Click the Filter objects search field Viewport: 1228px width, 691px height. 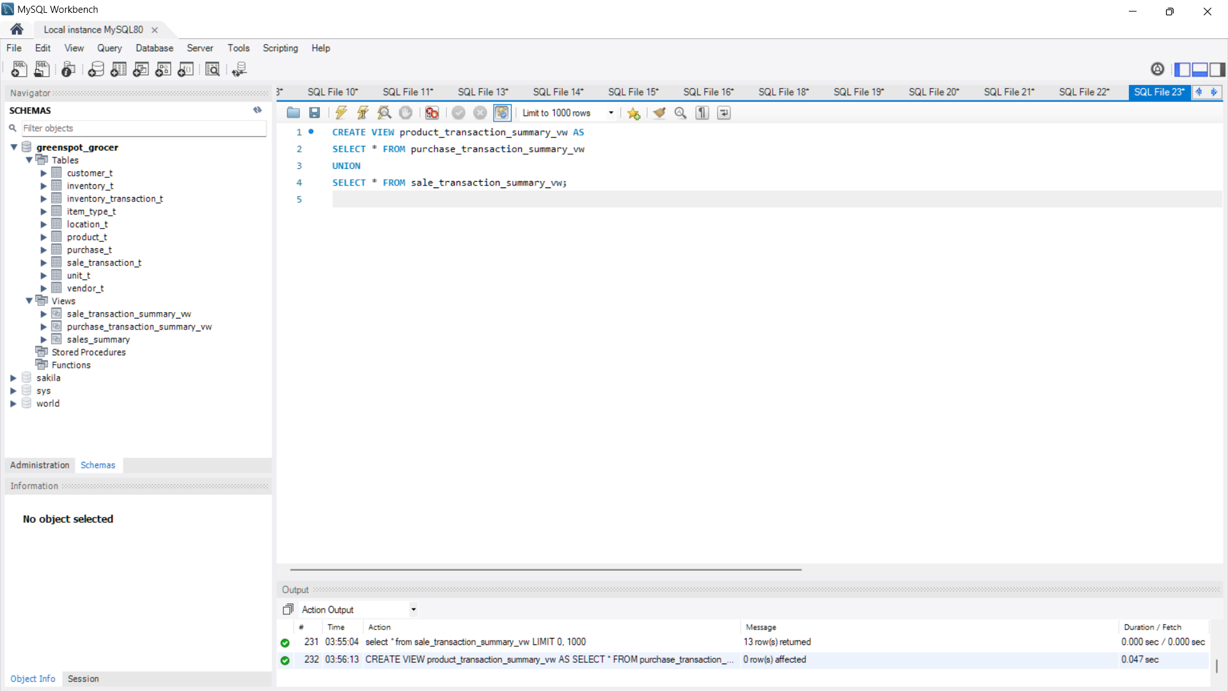pos(144,128)
